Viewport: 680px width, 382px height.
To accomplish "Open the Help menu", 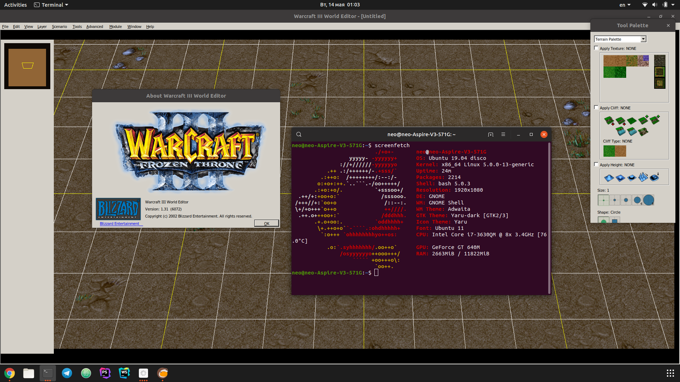I will click(150, 27).
